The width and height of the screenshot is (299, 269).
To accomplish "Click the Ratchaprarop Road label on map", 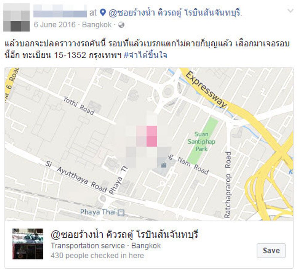I will coord(228,185).
